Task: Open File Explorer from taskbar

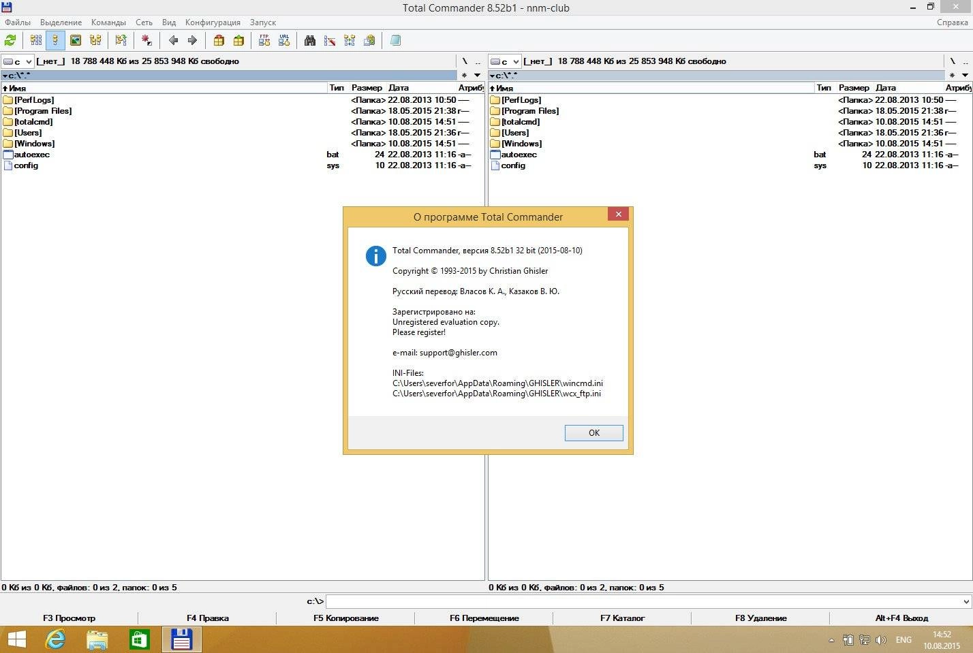Action: click(97, 640)
